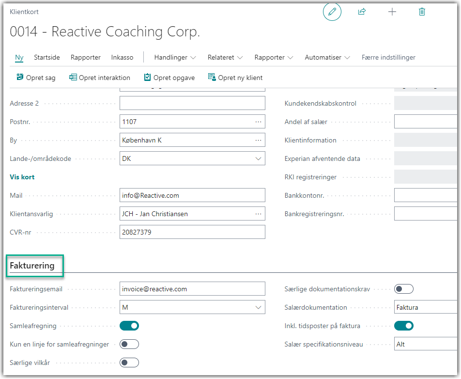
Task: Click the pencil edit icon
Action: [332, 12]
